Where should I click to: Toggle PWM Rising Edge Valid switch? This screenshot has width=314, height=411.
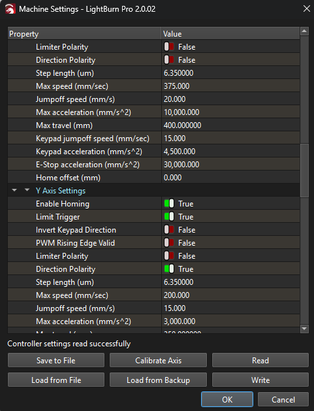pyautogui.click(x=169, y=242)
